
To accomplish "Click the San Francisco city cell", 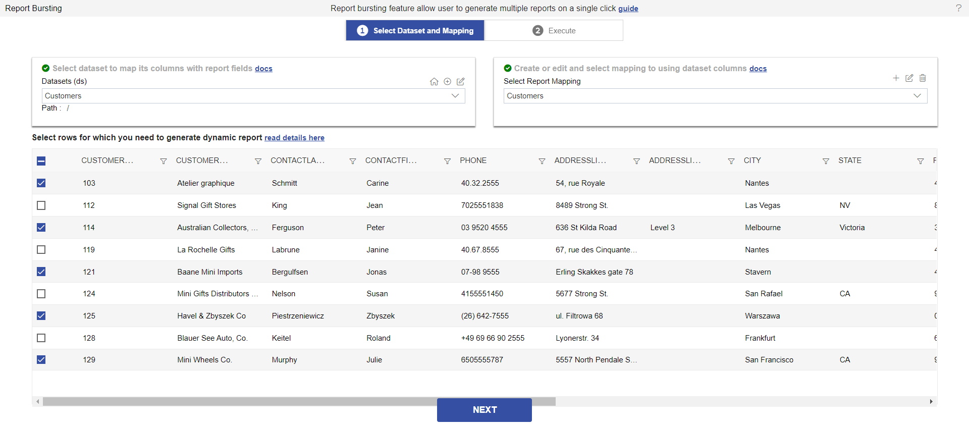I will point(769,360).
